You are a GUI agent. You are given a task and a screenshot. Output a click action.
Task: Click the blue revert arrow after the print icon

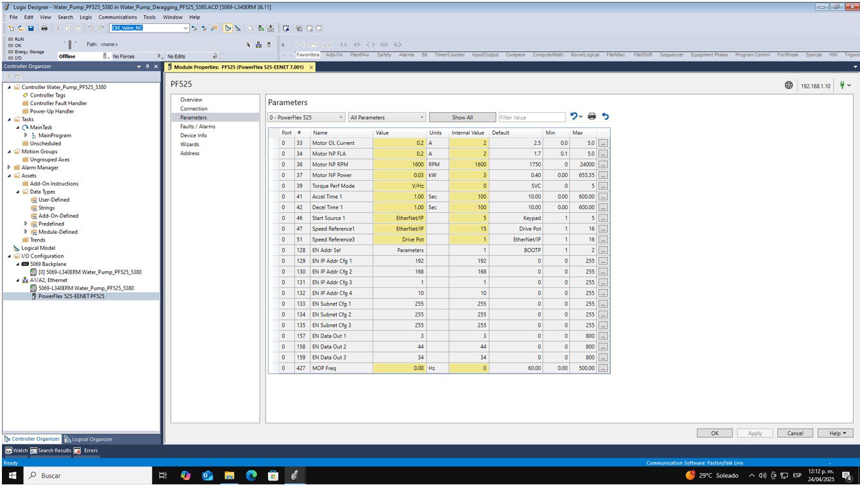(x=605, y=117)
